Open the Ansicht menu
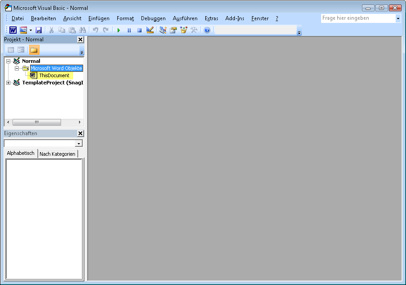406x285 pixels. 72,18
